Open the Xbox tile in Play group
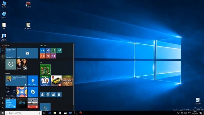Screen dimensions: 204x115 point(45,70)
